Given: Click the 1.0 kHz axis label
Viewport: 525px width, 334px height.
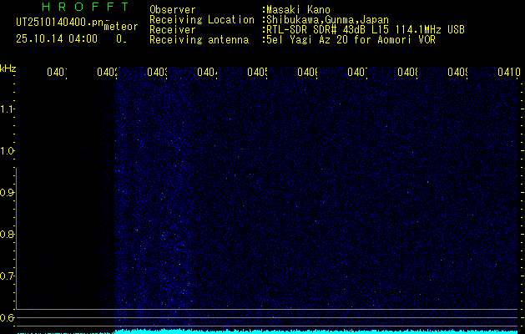Looking at the screenshot, I should pos(7,151).
